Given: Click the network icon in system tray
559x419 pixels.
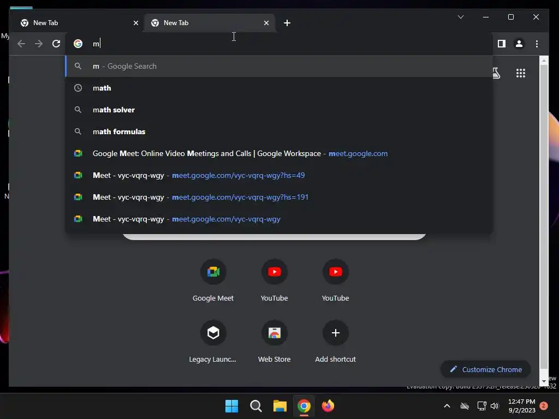Looking at the screenshot, I should (x=481, y=406).
